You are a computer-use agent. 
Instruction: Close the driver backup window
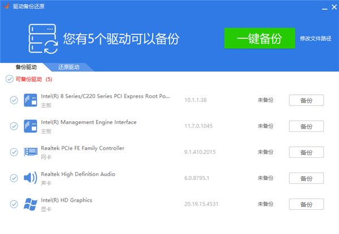331,7
